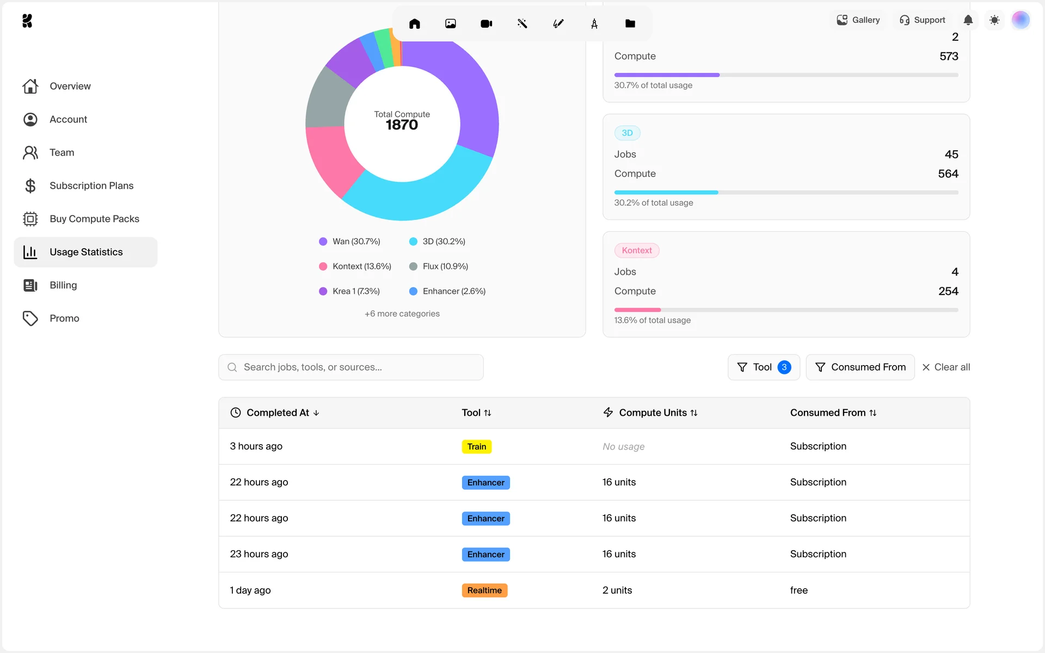Click Clear all filters

point(946,367)
